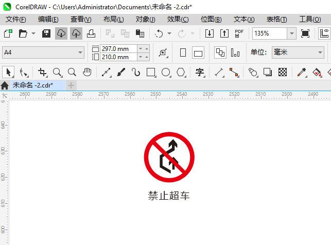This screenshot has height=245, width=331.
Task: Open the Undo history dropdown arrow
Action: [169, 33]
